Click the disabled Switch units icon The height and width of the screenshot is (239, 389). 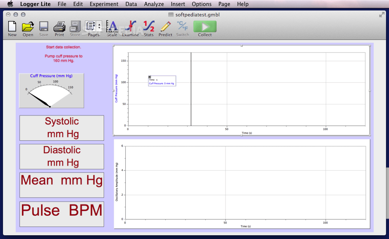pyautogui.click(x=182, y=27)
